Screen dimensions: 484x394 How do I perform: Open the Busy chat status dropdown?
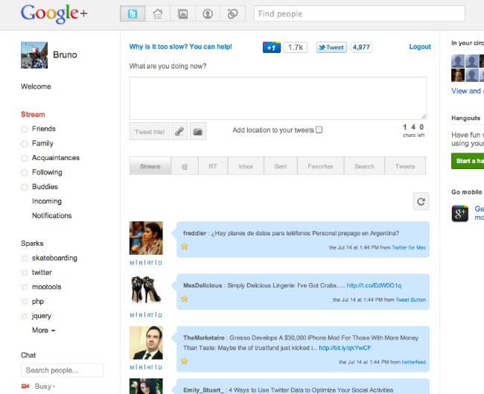click(x=45, y=387)
